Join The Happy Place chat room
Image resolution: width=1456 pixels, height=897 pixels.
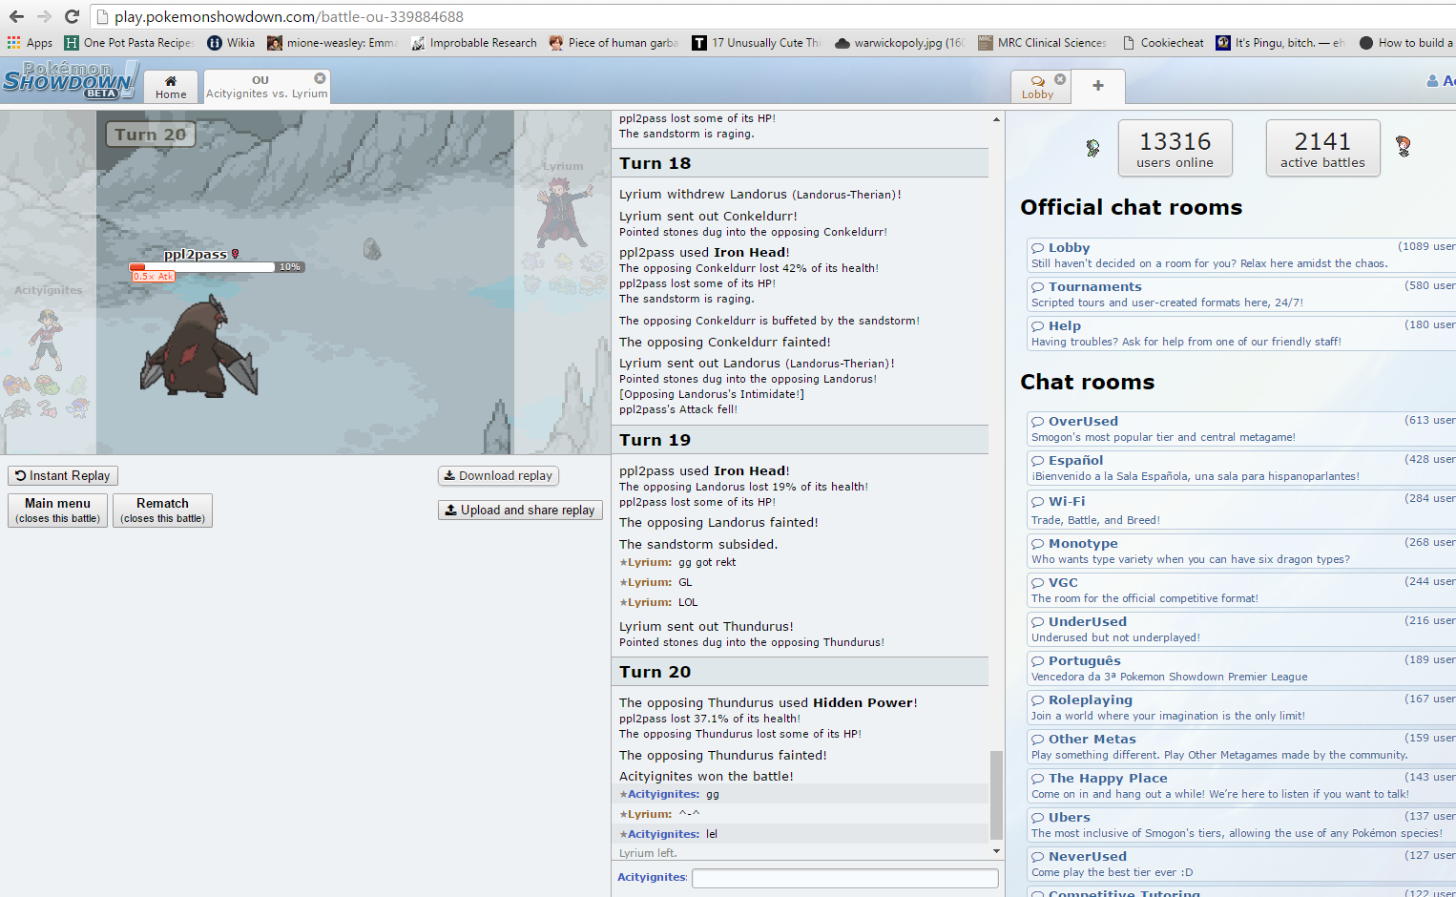pyautogui.click(x=1240, y=785)
